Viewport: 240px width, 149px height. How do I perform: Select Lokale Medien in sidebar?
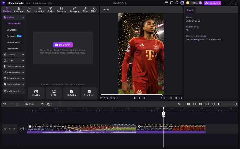(14, 24)
